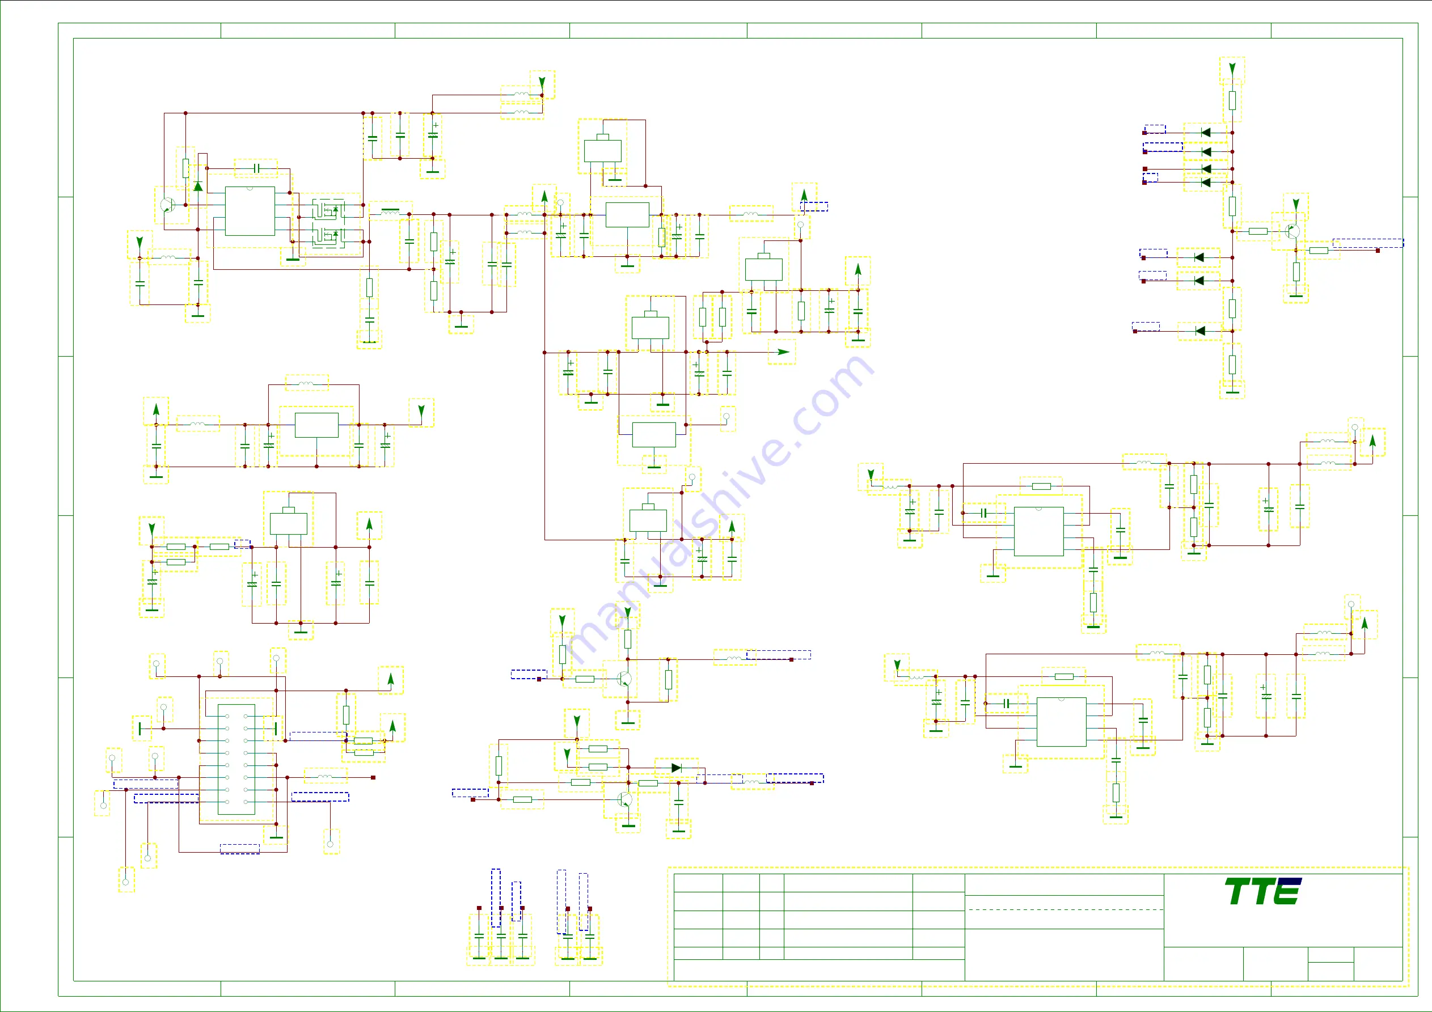Select the bottommost diode in top-right diode chain
This screenshot has height=1012, width=1432.
[x=1199, y=331]
